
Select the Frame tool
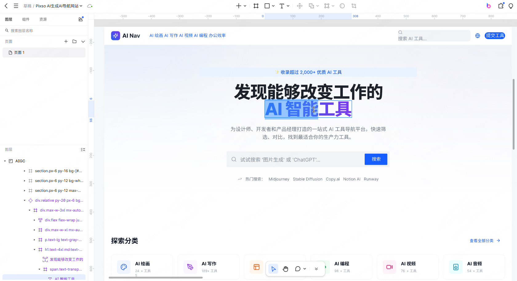(x=256, y=6)
